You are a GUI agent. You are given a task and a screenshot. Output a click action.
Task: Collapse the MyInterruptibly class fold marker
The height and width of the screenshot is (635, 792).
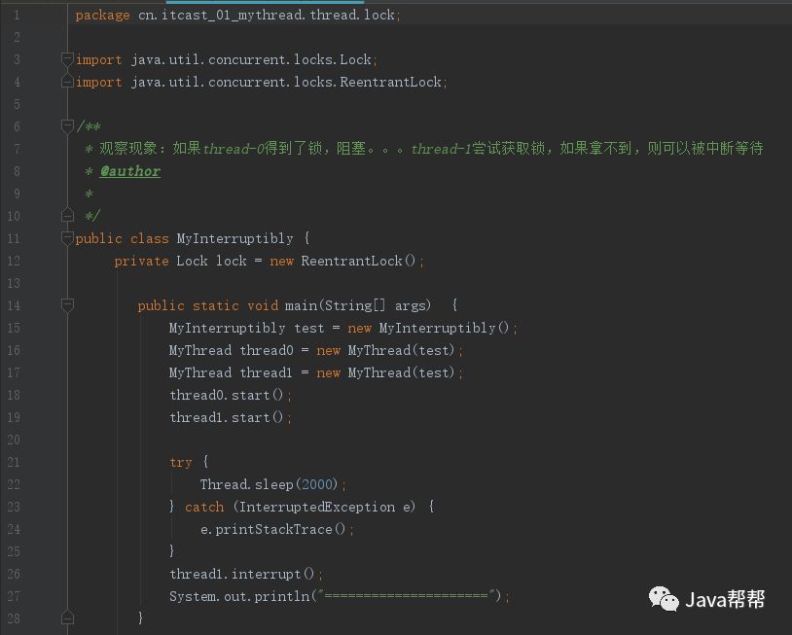click(x=67, y=237)
